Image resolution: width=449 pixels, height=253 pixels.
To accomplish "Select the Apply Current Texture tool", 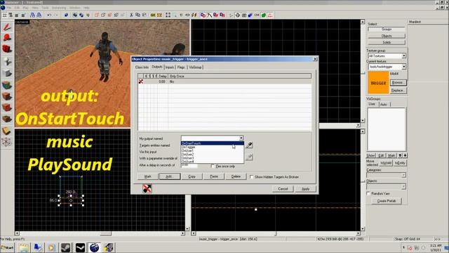I will click(x=7, y=96).
